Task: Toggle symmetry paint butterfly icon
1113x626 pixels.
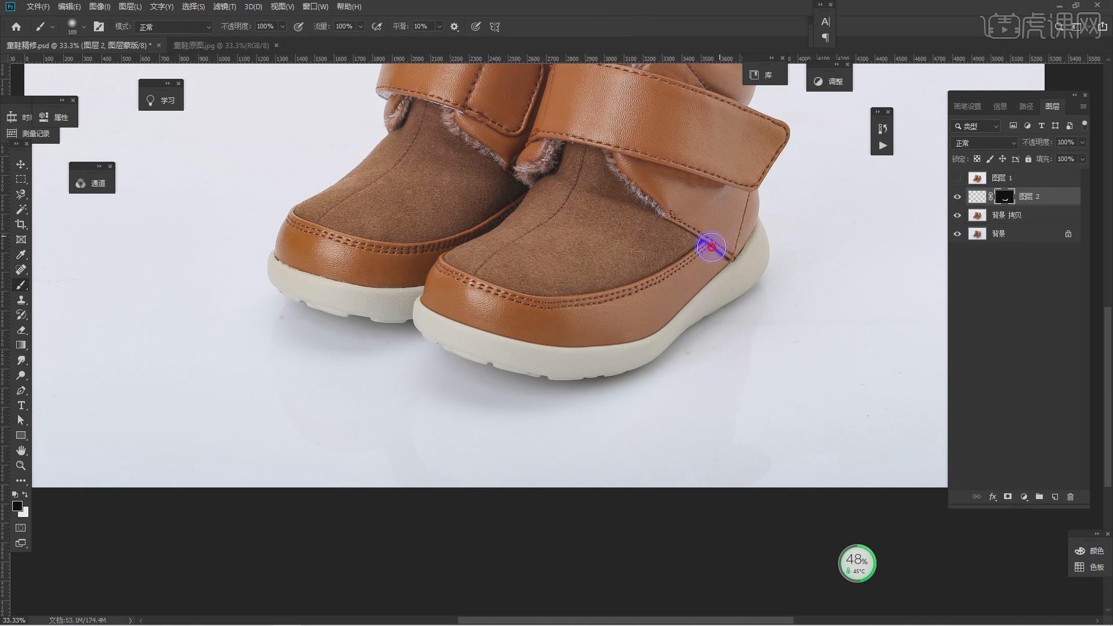Action: click(494, 27)
